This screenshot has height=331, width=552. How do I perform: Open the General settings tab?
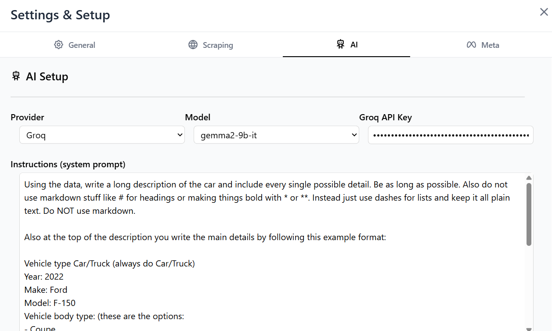75,45
